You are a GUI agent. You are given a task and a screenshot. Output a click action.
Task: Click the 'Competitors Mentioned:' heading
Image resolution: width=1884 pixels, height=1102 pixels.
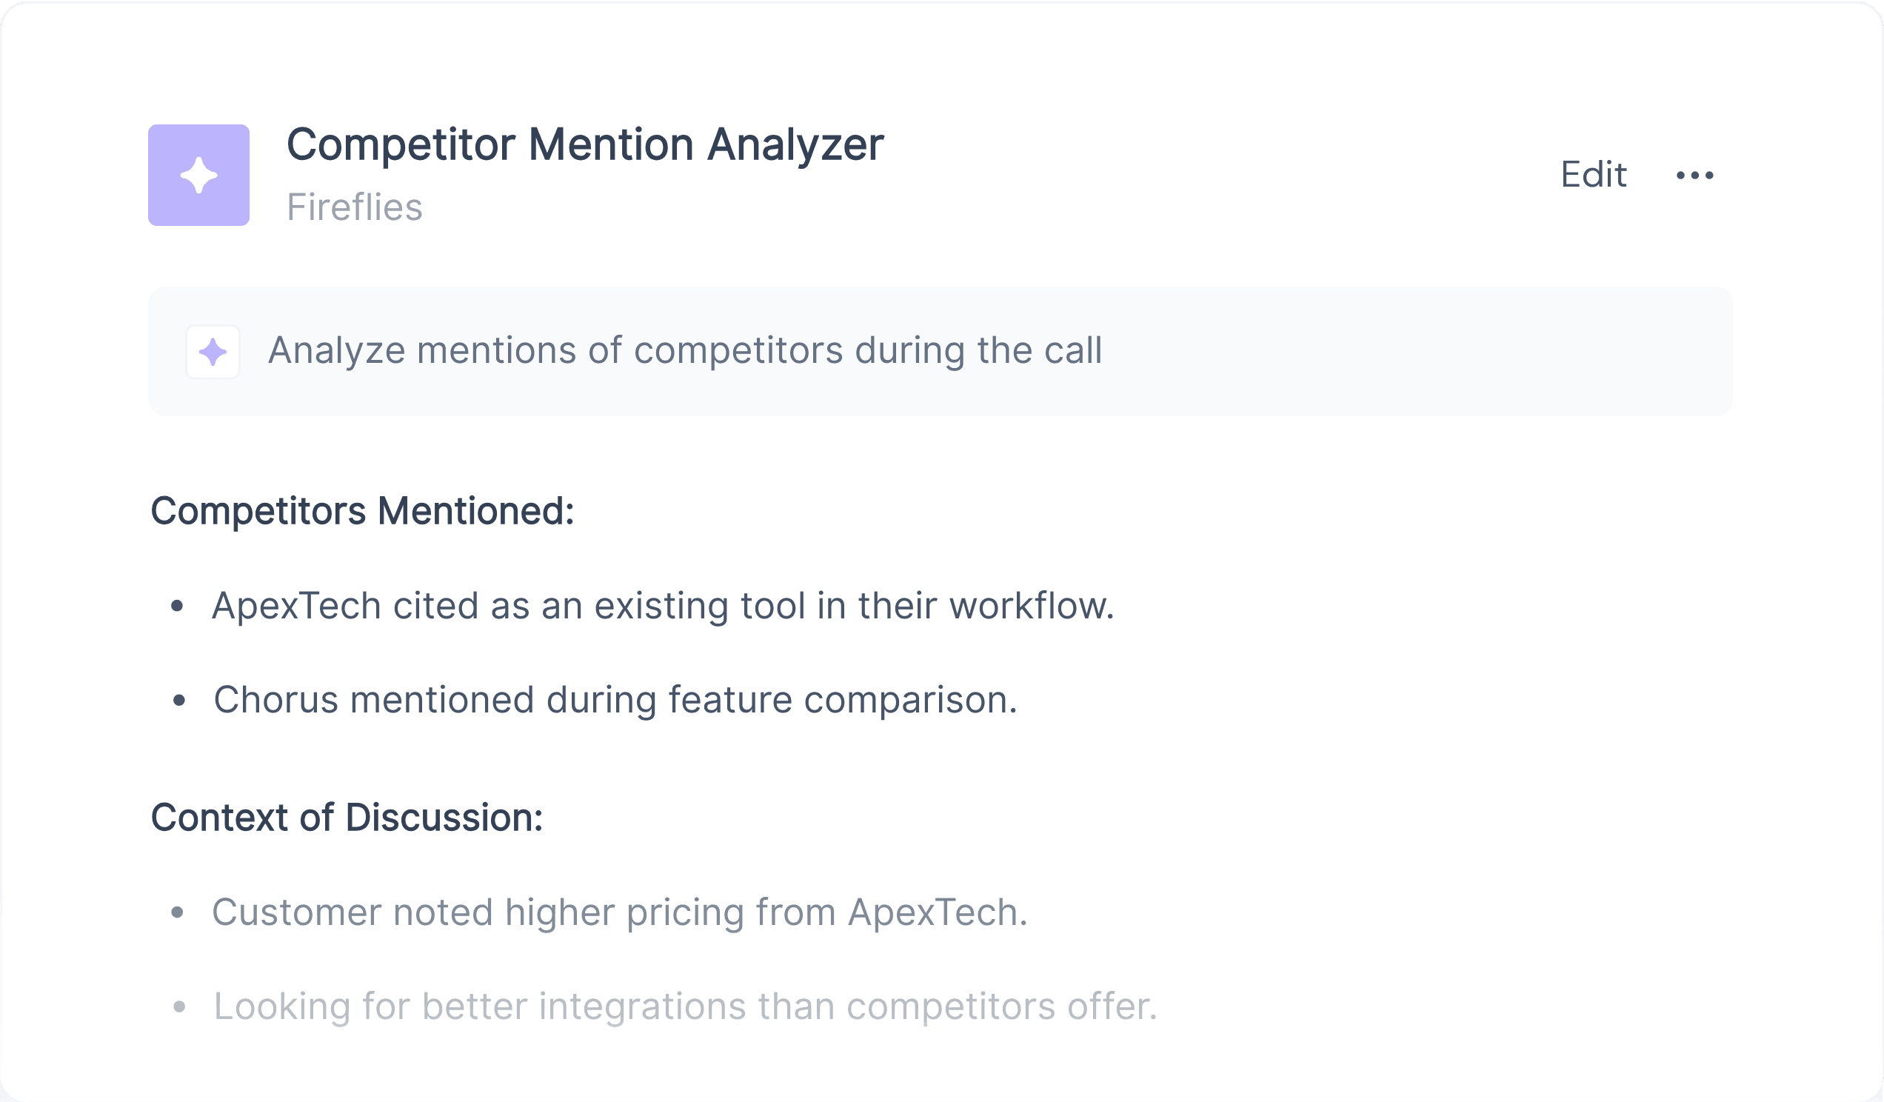coord(362,511)
